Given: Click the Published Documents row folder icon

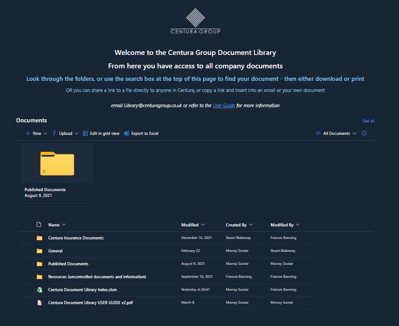Looking at the screenshot, I should click(39, 264).
